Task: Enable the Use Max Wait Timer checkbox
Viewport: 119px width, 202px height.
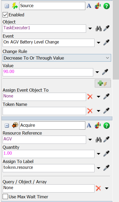Action: [5, 197]
